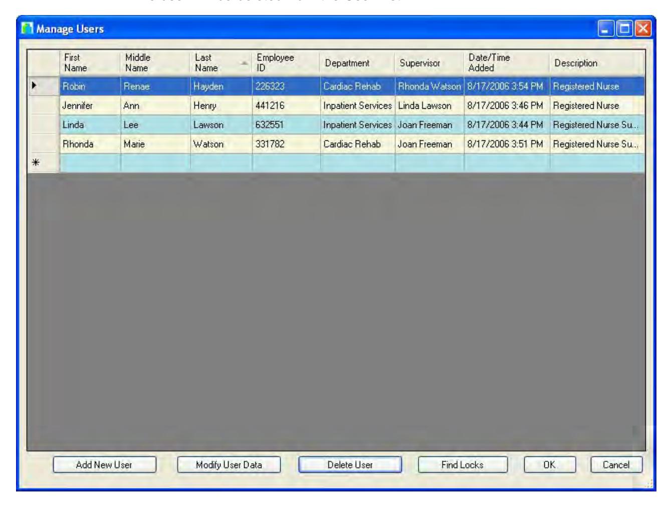The width and height of the screenshot is (669, 509).
Task: Select the new-row asterisk header
Action: (44, 163)
